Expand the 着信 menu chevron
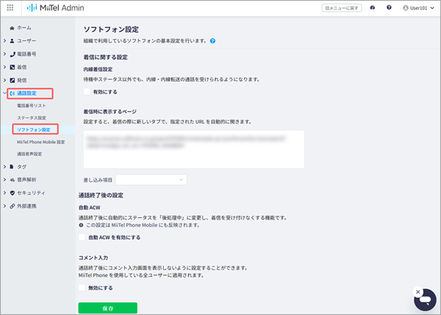Viewport: 441px width, 315px height. click(x=5, y=67)
